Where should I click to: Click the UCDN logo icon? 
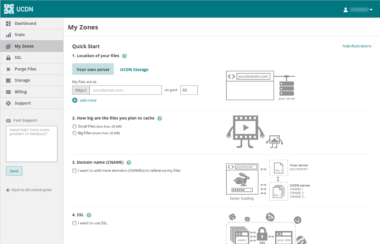pos(9,9)
